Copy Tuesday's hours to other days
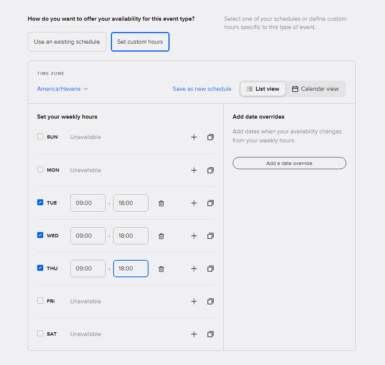 tap(211, 203)
